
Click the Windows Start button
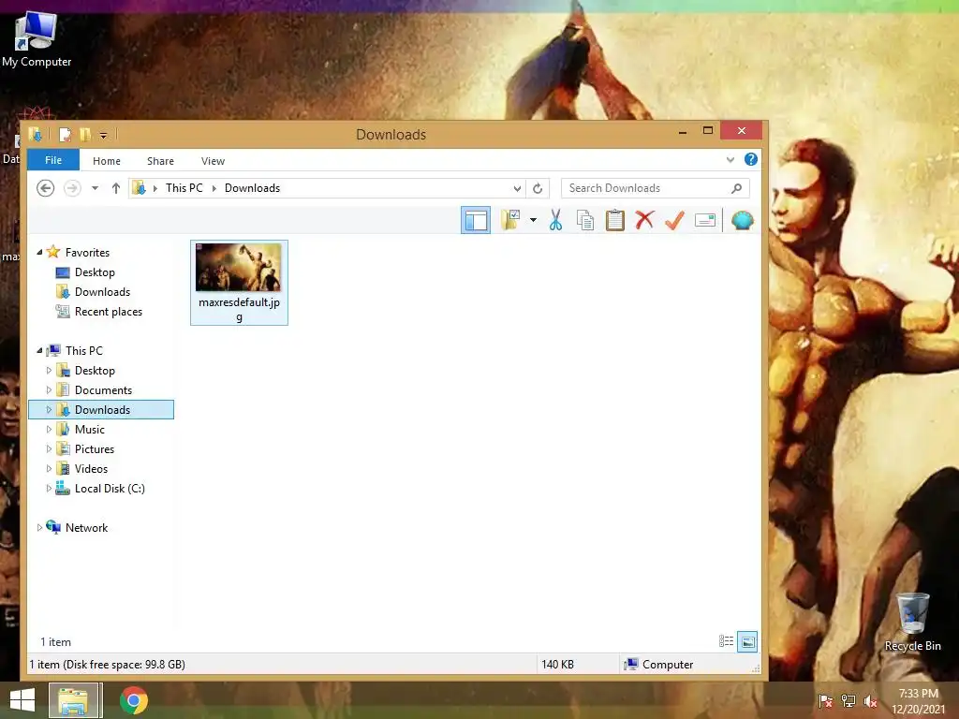[22, 700]
